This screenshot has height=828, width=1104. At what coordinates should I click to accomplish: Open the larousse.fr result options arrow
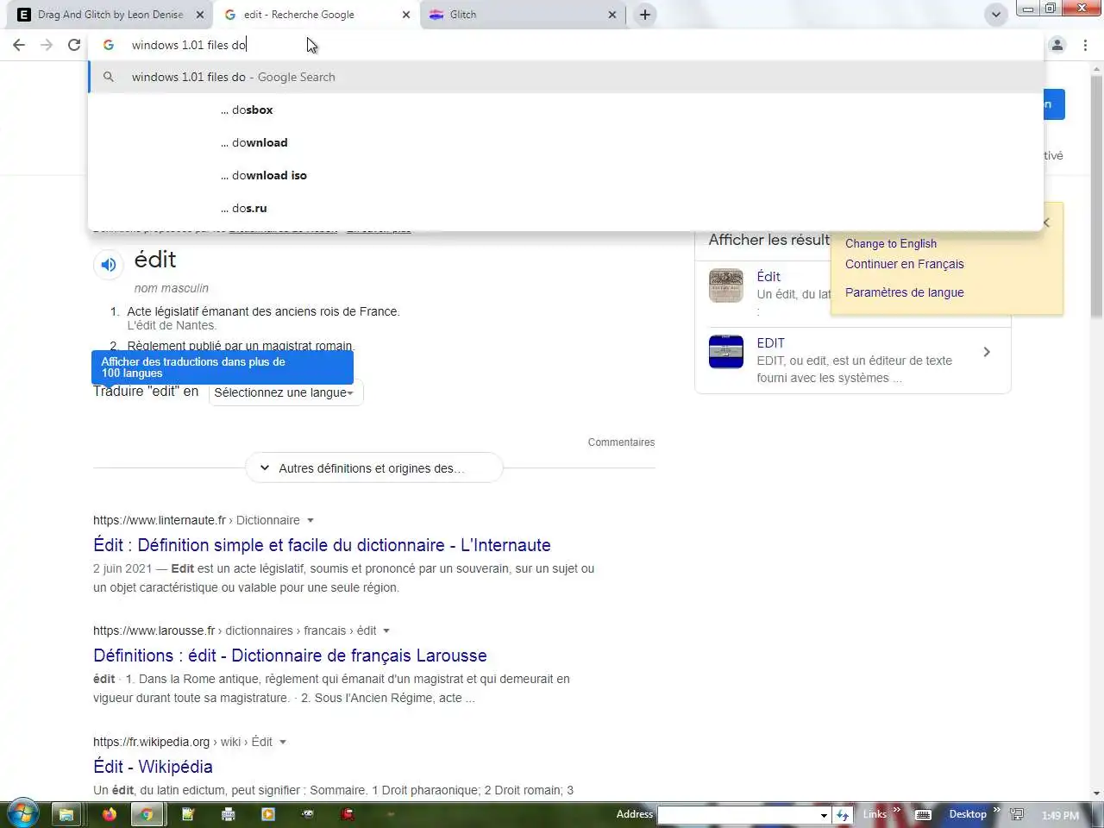point(386,630)
